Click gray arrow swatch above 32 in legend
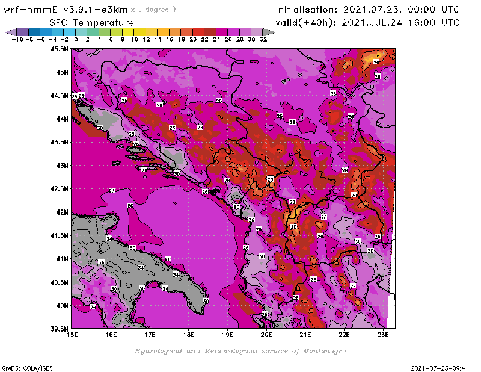The width and height of the screenshot is (481, 372). [269, 32]
